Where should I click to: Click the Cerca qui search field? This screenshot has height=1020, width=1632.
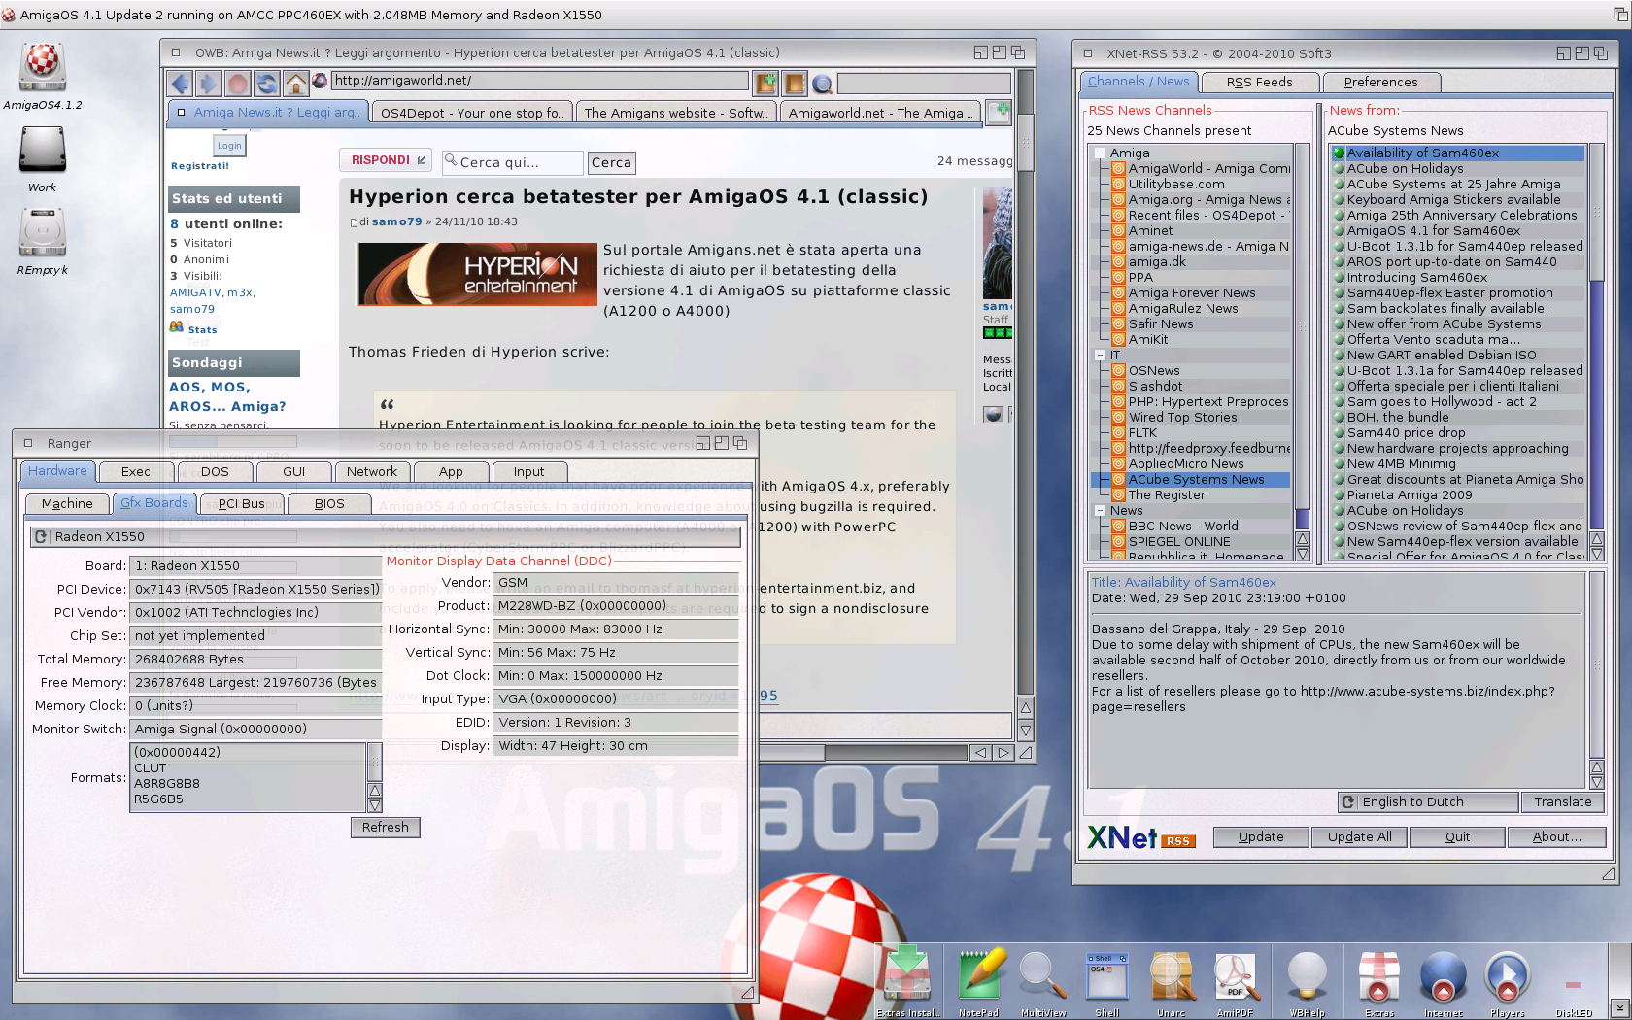click(512, 163)
